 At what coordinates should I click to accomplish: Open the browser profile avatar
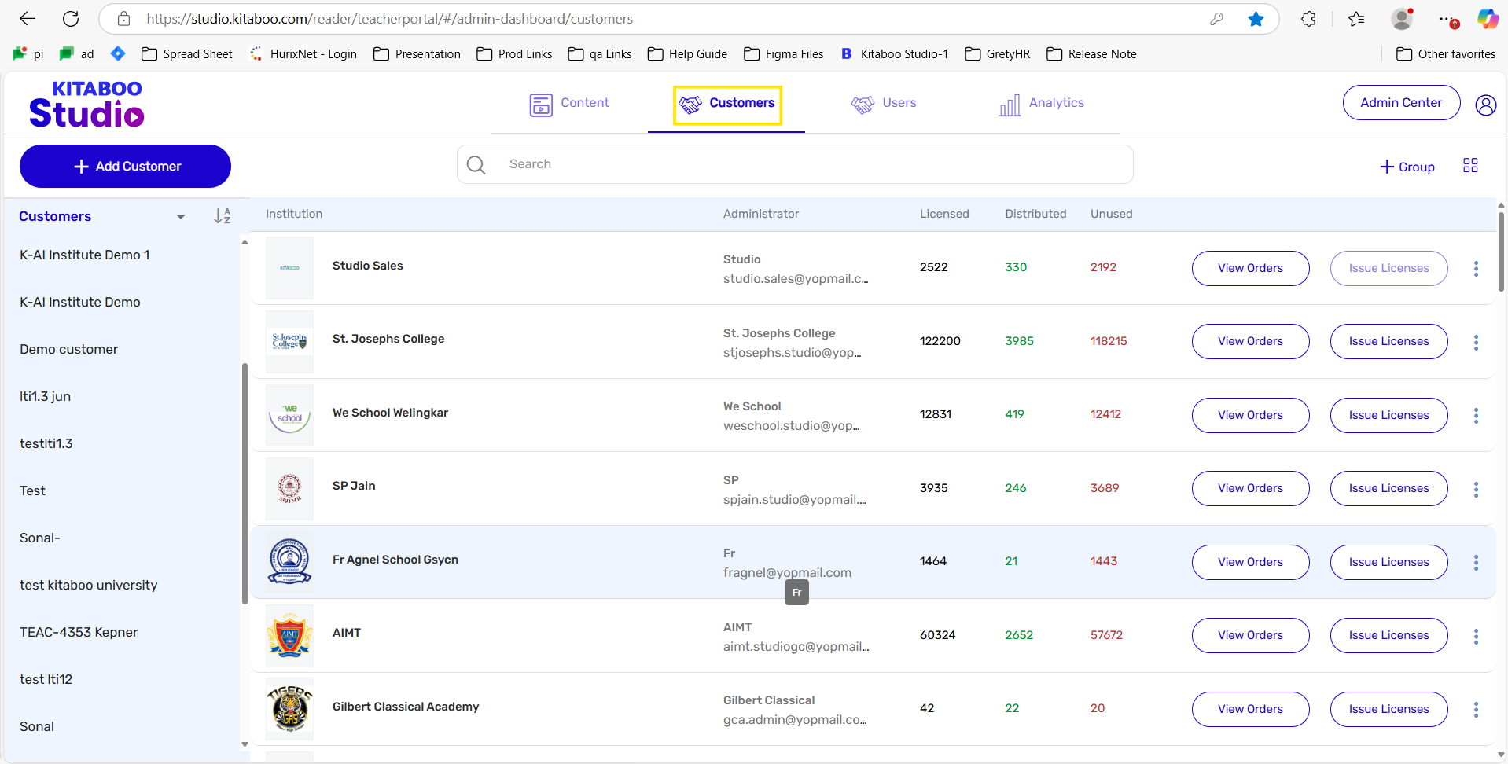pos(1402,19)
